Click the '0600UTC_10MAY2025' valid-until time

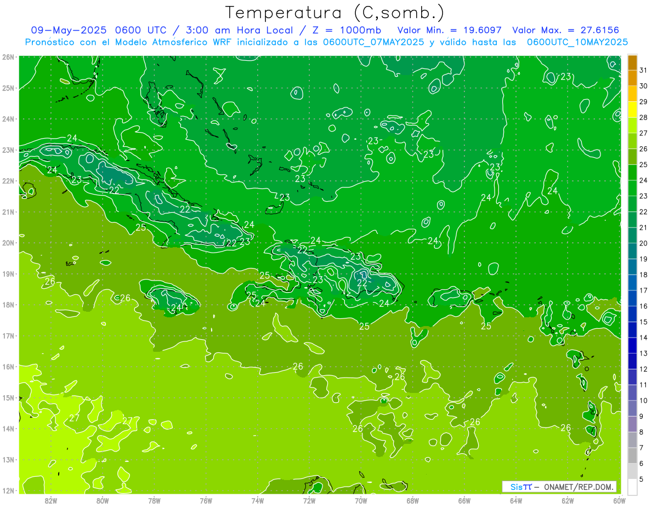click(577, 42)
